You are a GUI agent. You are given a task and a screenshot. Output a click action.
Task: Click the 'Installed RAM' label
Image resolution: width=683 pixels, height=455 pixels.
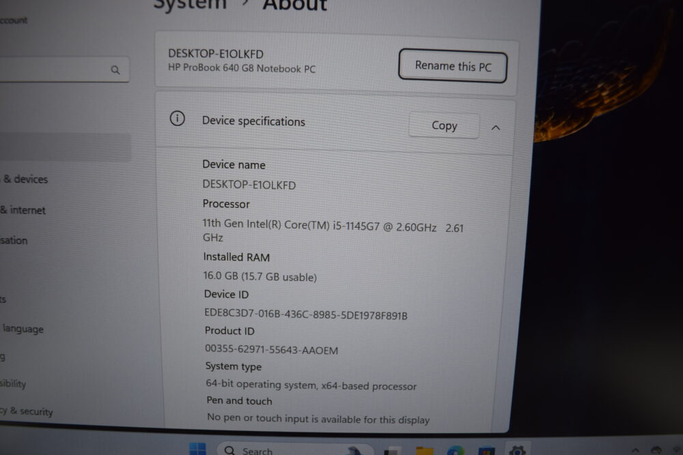(x=236, y=257)
